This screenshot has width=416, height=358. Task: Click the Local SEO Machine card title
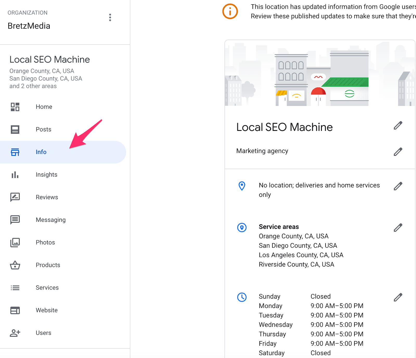click(x=284, y=127)
